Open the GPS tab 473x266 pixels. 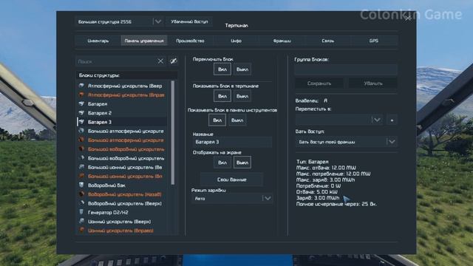[374, 41]
